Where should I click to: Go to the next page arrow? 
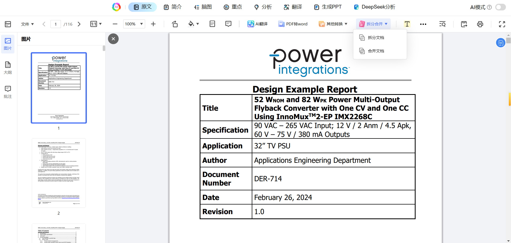click(x=79, y=24)
